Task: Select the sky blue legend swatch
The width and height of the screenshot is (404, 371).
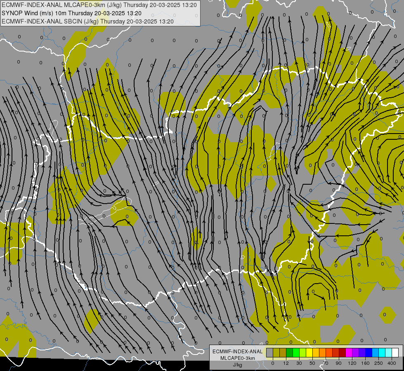Action: tap(376, 352)
